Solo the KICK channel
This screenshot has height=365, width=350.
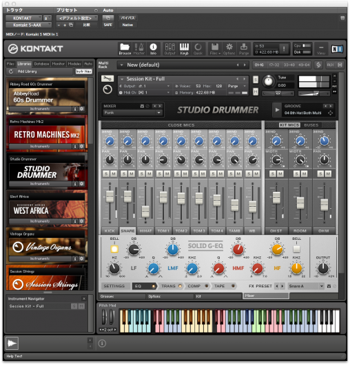click(x=106, y=174)
